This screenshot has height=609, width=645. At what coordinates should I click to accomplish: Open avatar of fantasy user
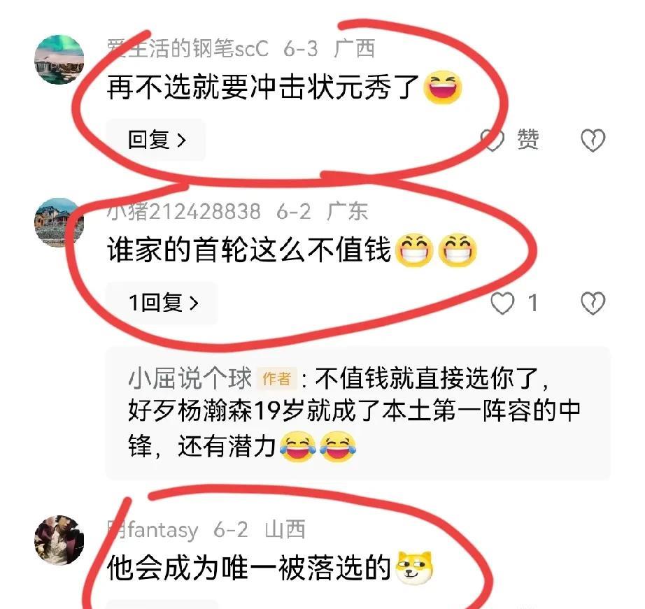point(59,540)
